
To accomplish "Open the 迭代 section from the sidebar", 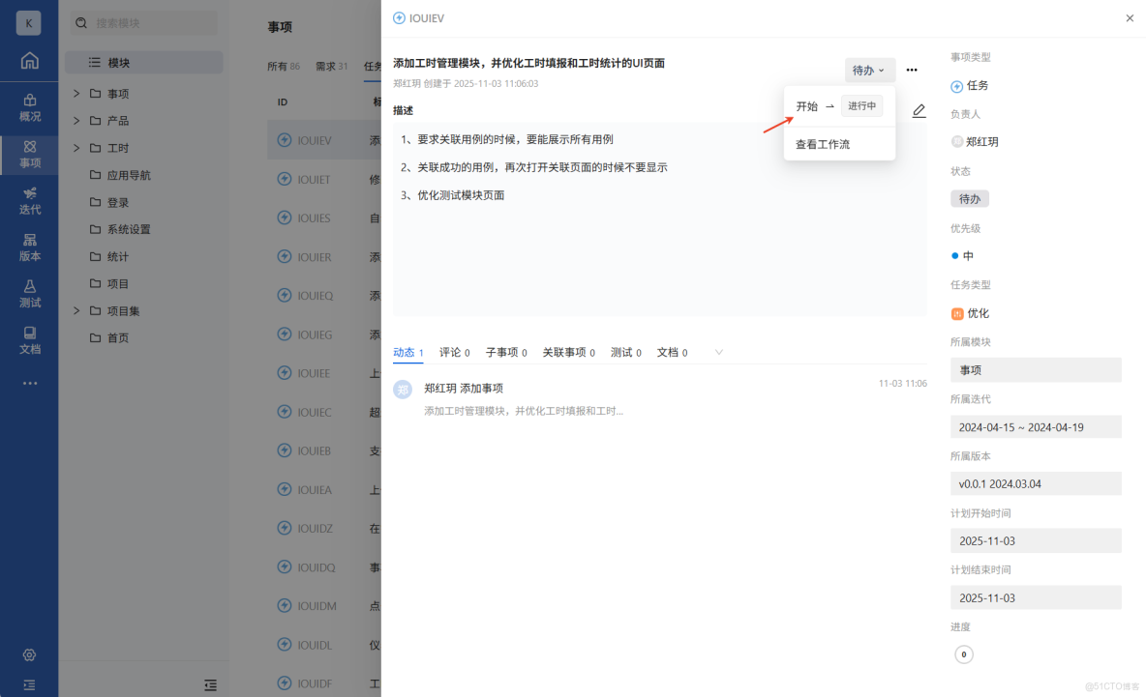I will 30,200.
